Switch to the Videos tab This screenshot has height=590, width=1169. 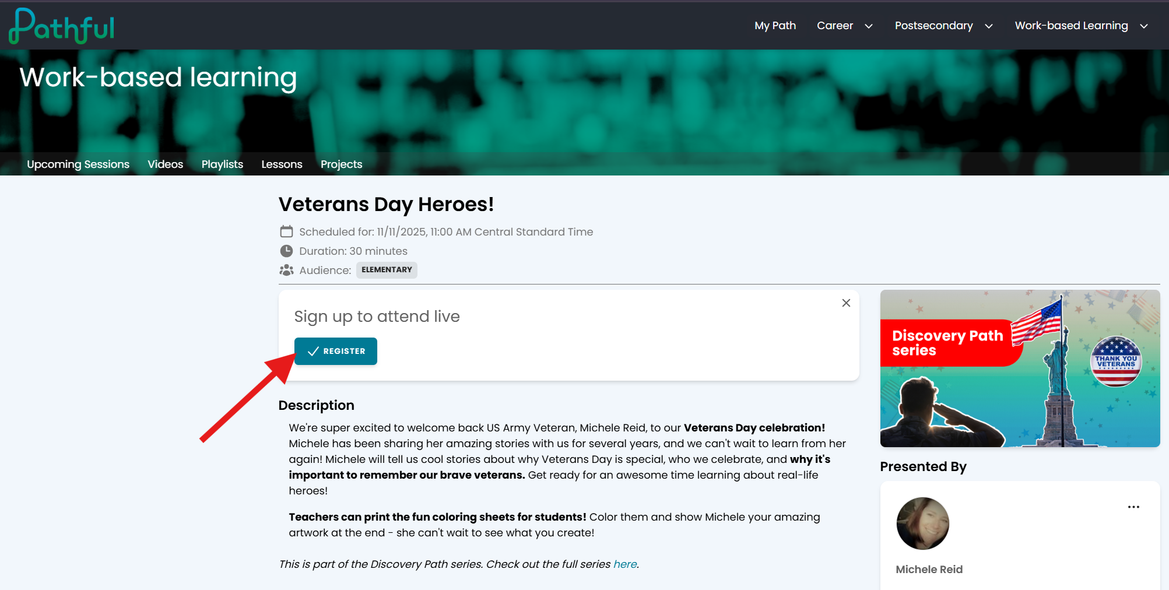pyautogui.click(x=166, y=164)
